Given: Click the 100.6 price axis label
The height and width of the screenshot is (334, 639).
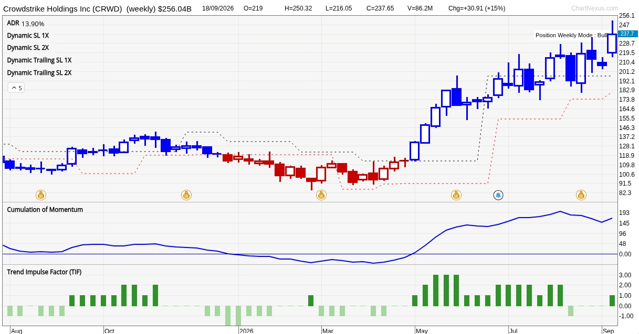Looking at the screenshot, I should 627,174.
